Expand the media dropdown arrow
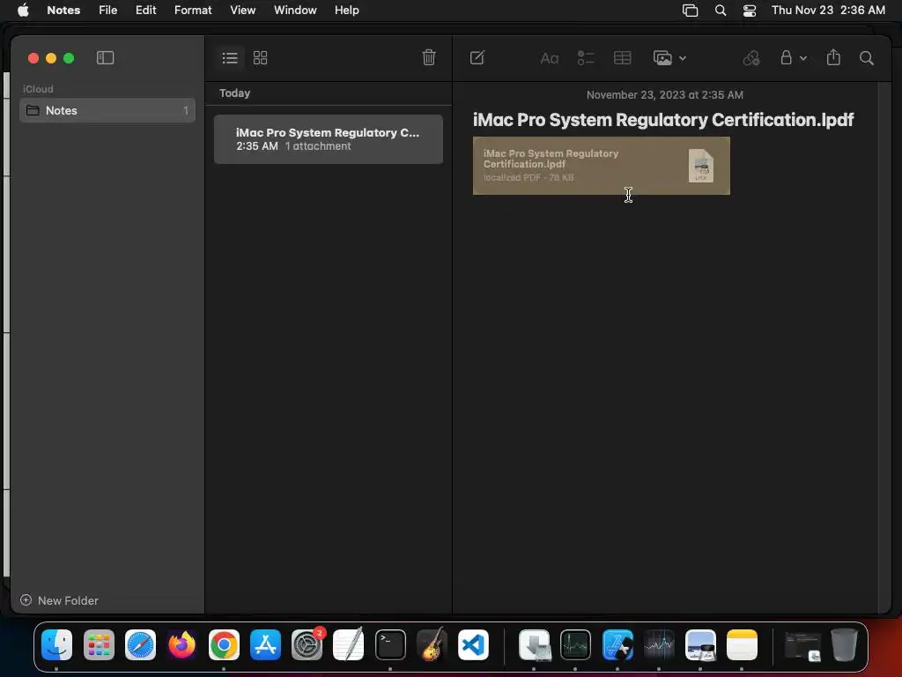This screenshot has height=677, width=902. pyautogui.click(x=683, y=58)
